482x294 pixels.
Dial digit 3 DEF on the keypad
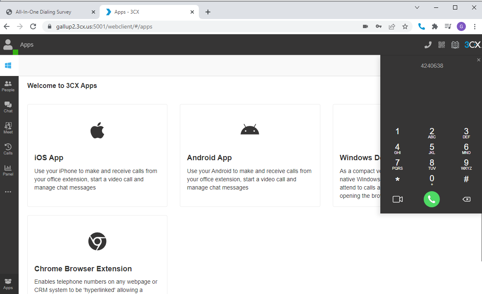point(466,133)
